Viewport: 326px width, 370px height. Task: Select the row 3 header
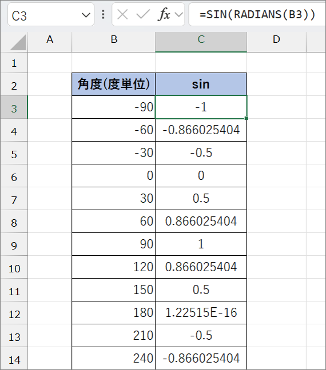pos(14,107)
